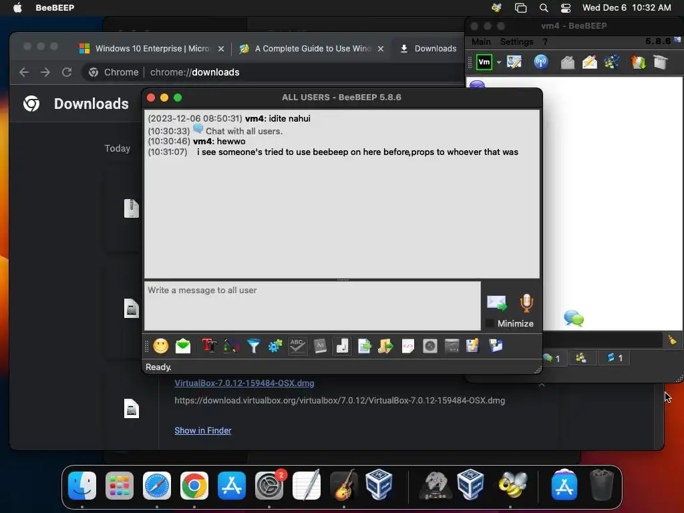
Task: Open the Settings menu in vm4 BeeBEEP
Action: [x=516, y=42]
